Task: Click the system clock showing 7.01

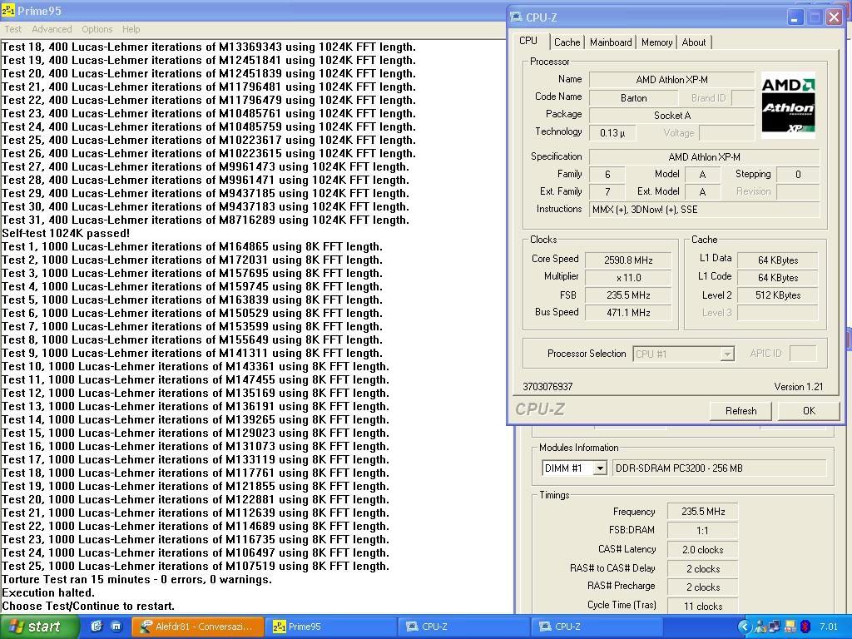Action: pyautogui.click(x=829, y=627)
